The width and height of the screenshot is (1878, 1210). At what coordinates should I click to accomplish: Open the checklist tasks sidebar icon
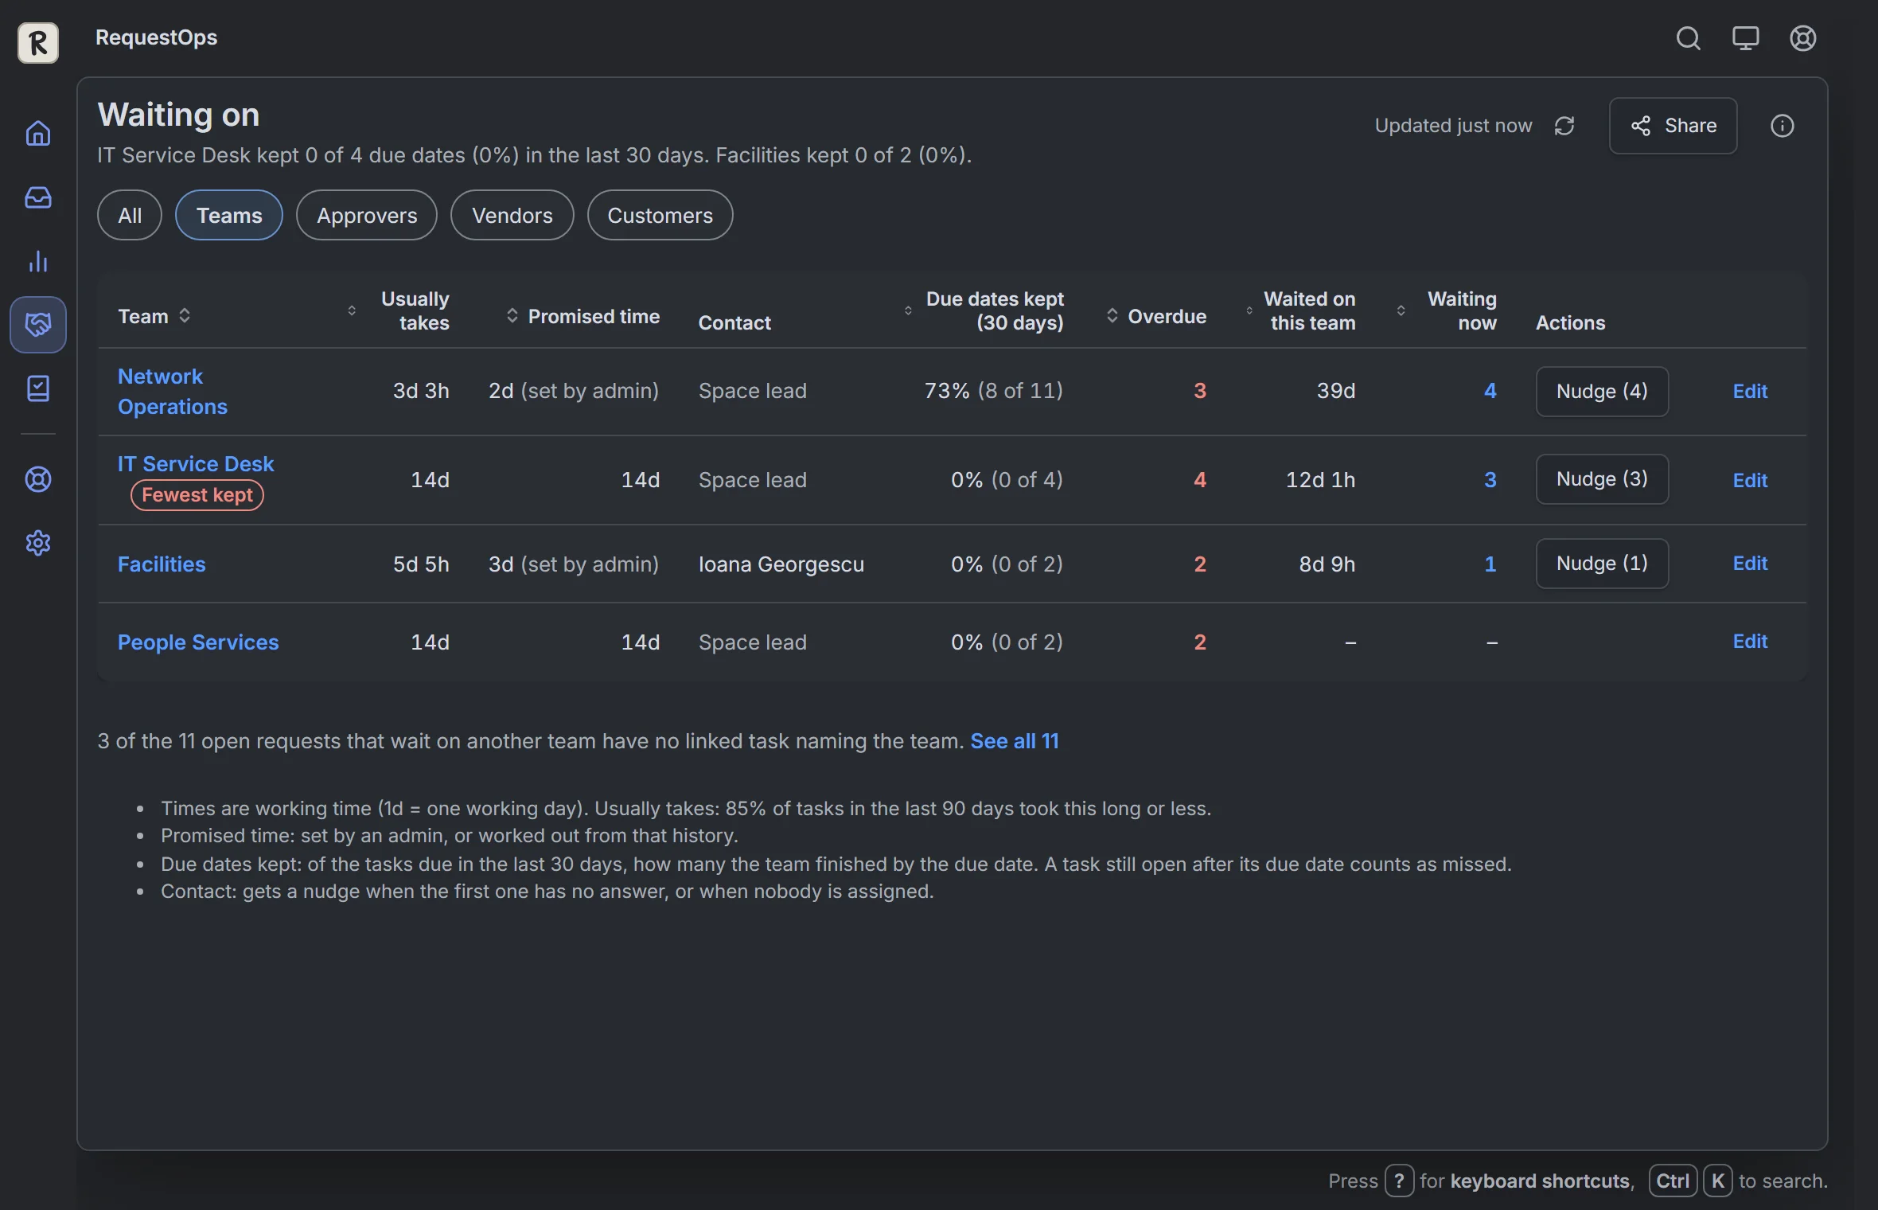coord(38,388)
